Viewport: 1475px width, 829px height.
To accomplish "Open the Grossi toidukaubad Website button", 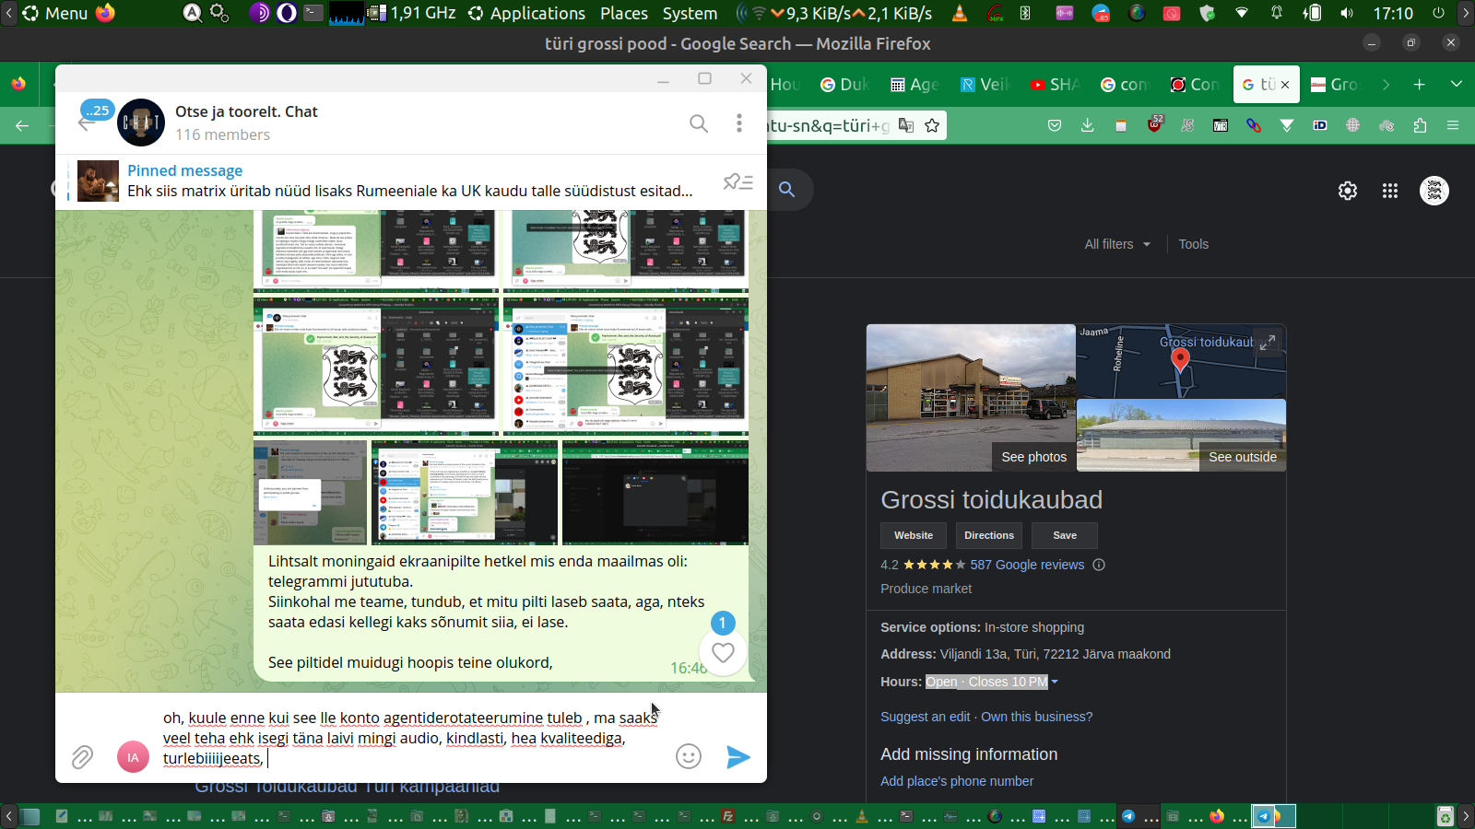I will 914,535.
